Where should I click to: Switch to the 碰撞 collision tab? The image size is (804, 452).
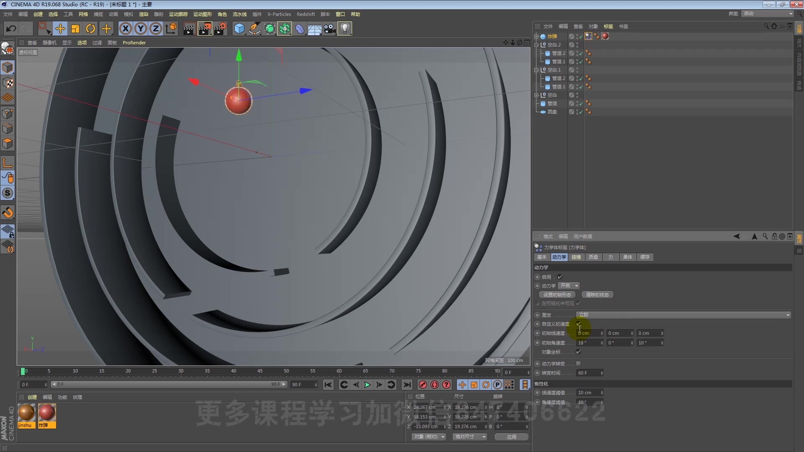pyautogui.click(x=576, y=257)
